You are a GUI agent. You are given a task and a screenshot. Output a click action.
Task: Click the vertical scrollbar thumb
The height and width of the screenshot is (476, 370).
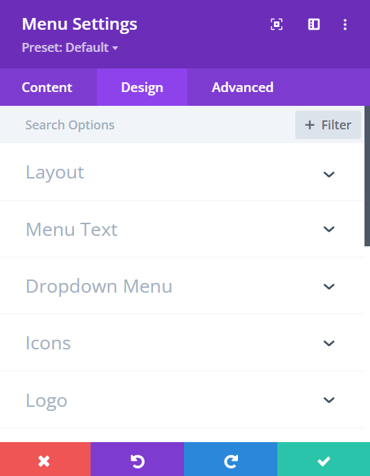[x=367, y=176]
